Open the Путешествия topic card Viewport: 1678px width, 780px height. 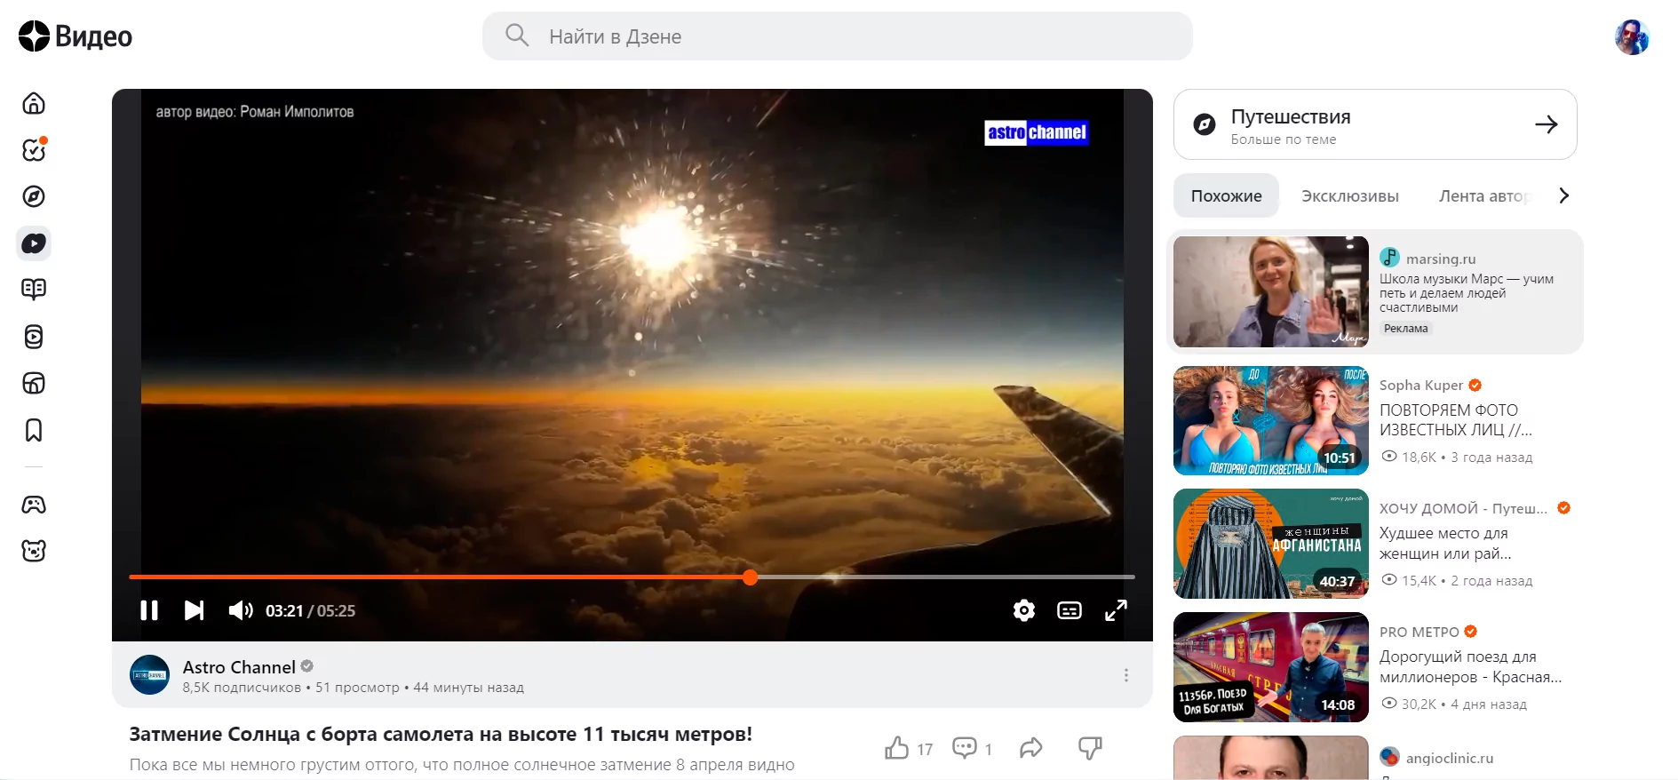coord(1375,124)
